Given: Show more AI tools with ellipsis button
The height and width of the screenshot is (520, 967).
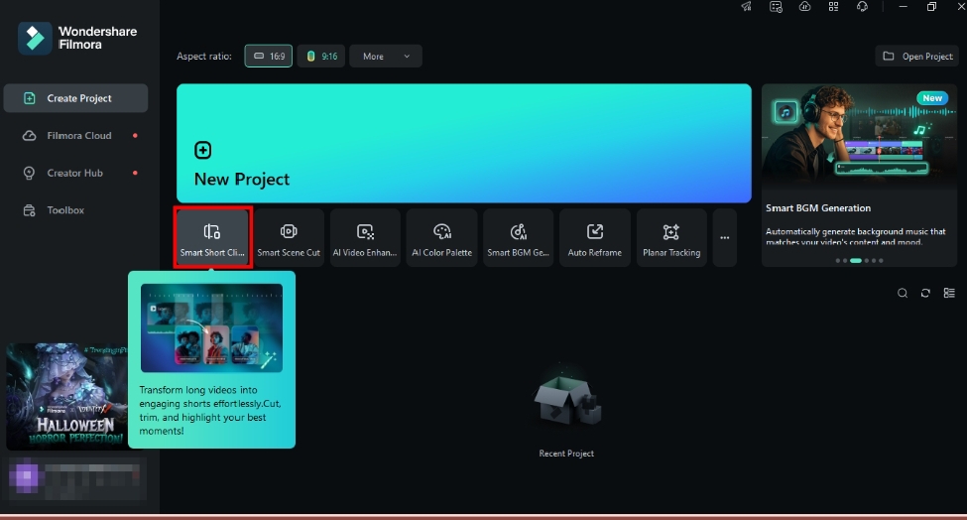Looking at the screenshot, I should click(x=724, y=238).
